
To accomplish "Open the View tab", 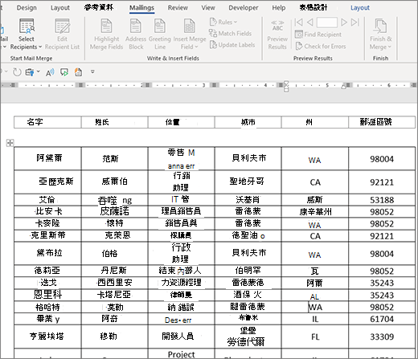I will click(x=208, y=8).
